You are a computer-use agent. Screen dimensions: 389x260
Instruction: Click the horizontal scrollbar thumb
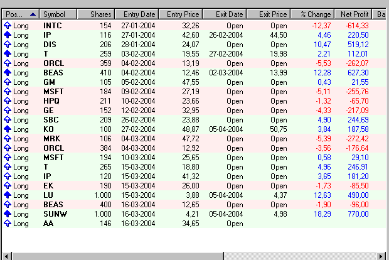click(117, 256)
